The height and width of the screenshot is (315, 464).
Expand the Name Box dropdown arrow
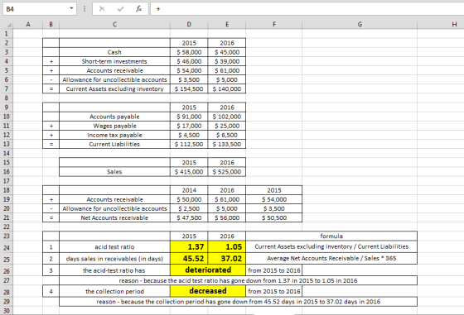pos(71,8)
